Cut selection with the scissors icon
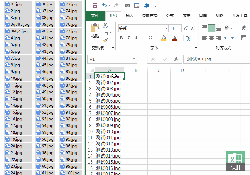This screenshot has width=250, height=175. point(105,25)
